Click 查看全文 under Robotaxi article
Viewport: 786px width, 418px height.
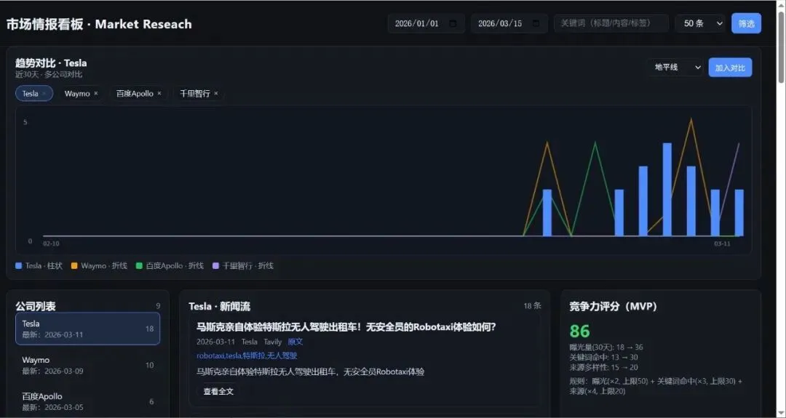coord(218,392)
